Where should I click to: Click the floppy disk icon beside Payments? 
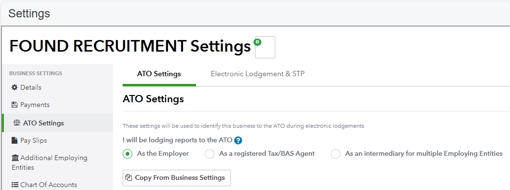[x=14, y=105]
